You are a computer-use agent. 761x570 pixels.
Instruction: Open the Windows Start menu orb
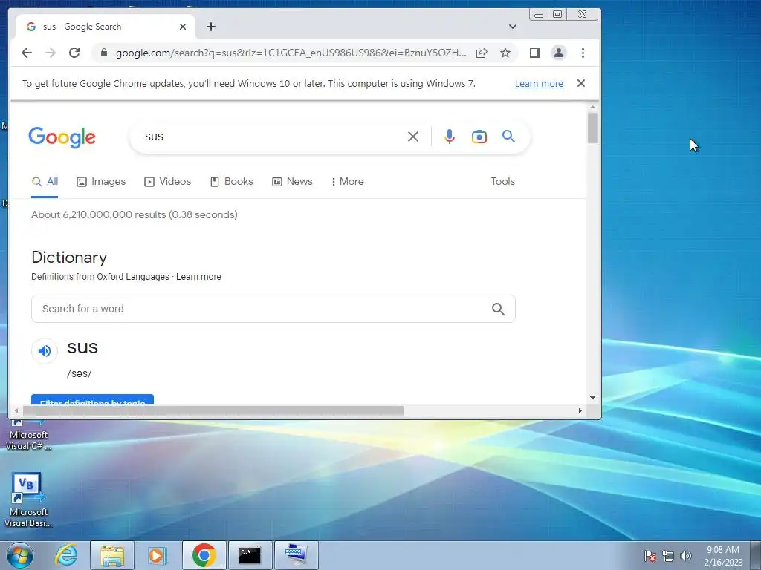pyautogui.click(x=20, y=555)
